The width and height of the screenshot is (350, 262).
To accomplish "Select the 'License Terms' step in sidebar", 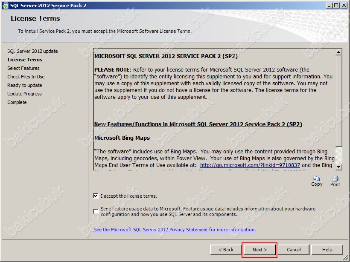I will pos(25,60).
